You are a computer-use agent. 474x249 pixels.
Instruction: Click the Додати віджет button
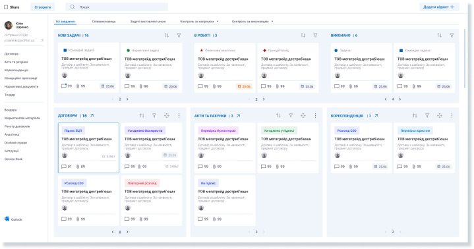point(439,7)
